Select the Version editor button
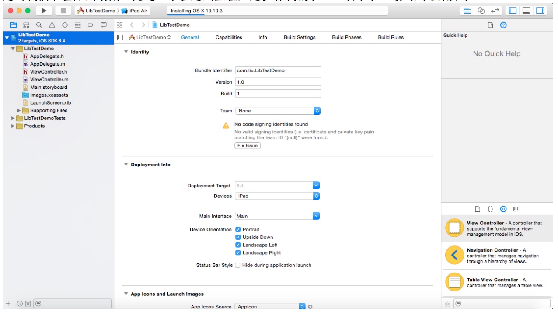The image size is (558, 312). (x=495, y=11)
